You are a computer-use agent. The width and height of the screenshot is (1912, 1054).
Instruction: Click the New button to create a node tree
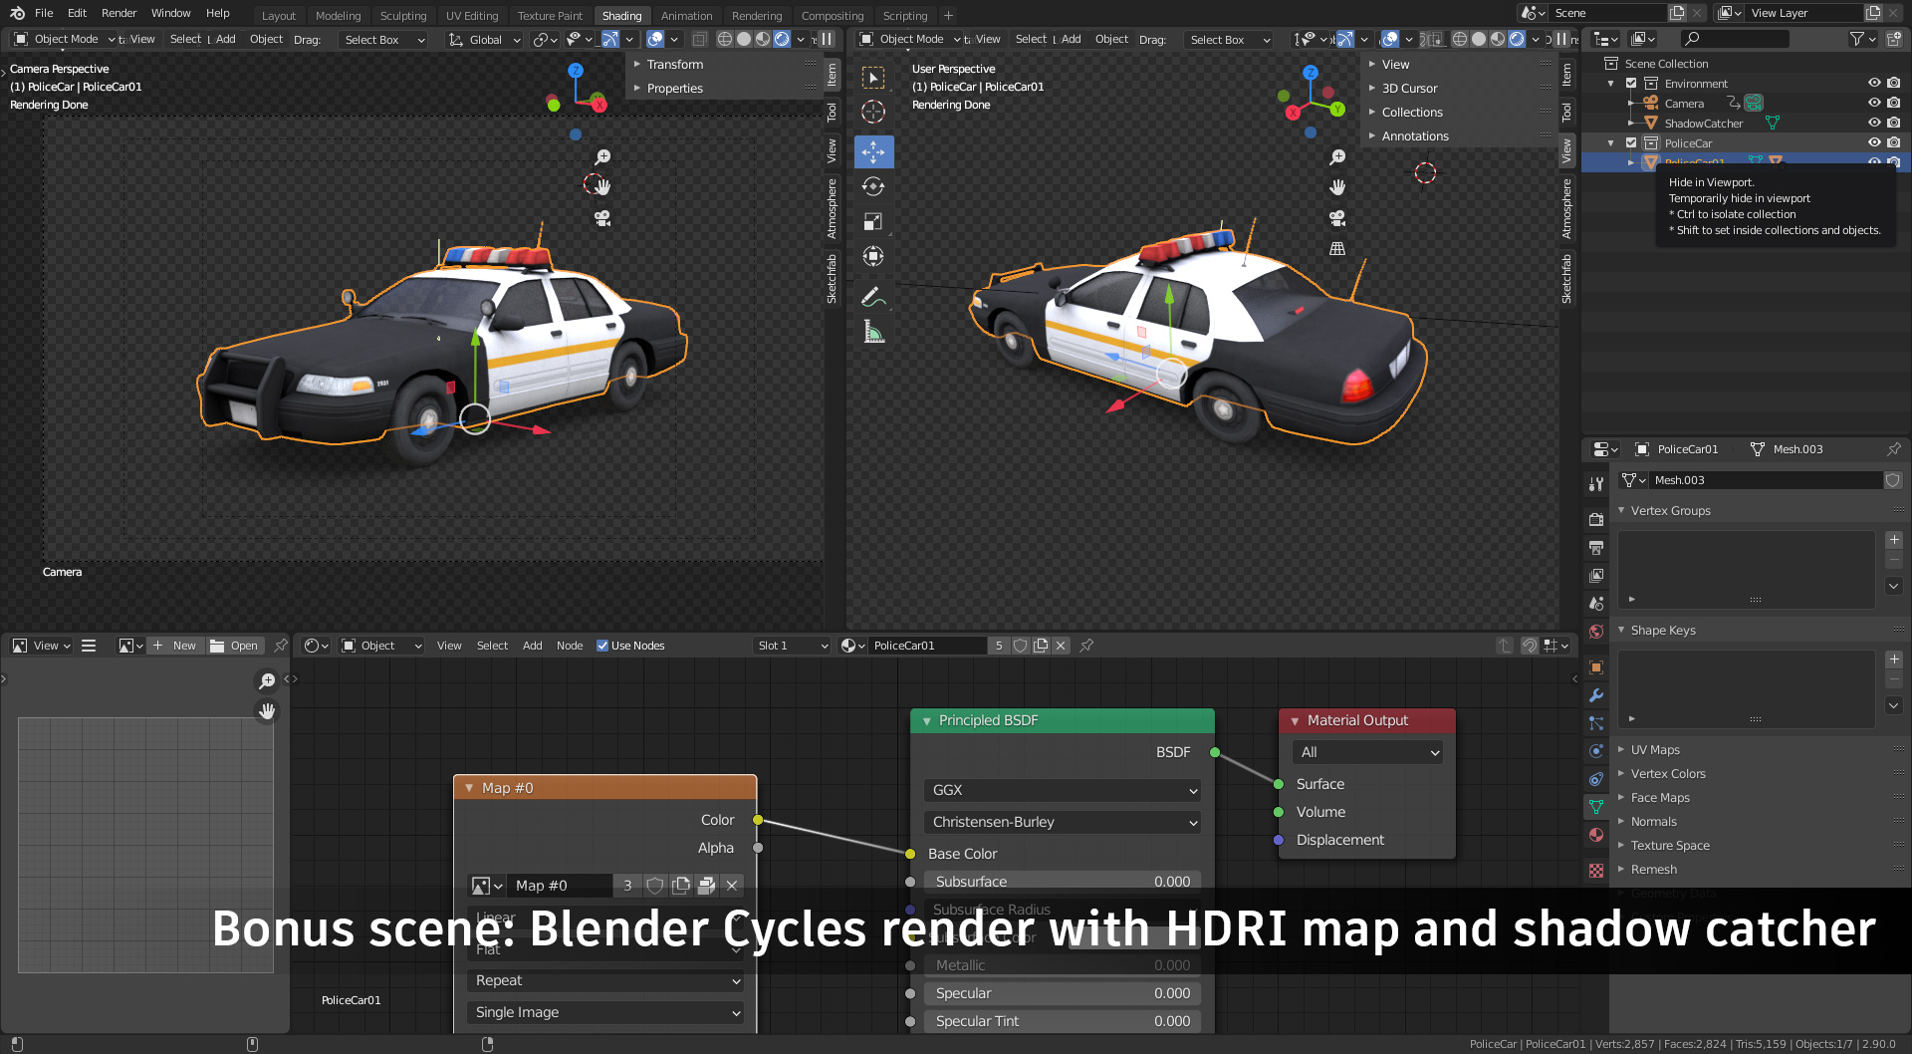[x=175, y=646]
